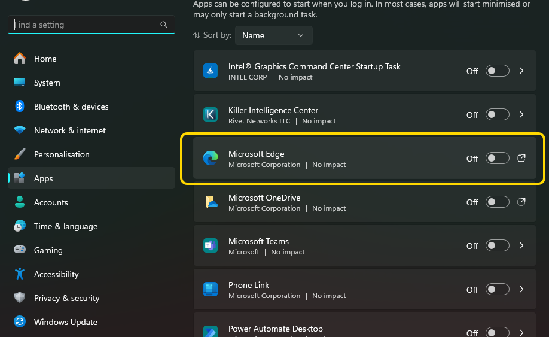
Task: Enable Microsoft OneDrive startup toggle
Action: point(497,202)
